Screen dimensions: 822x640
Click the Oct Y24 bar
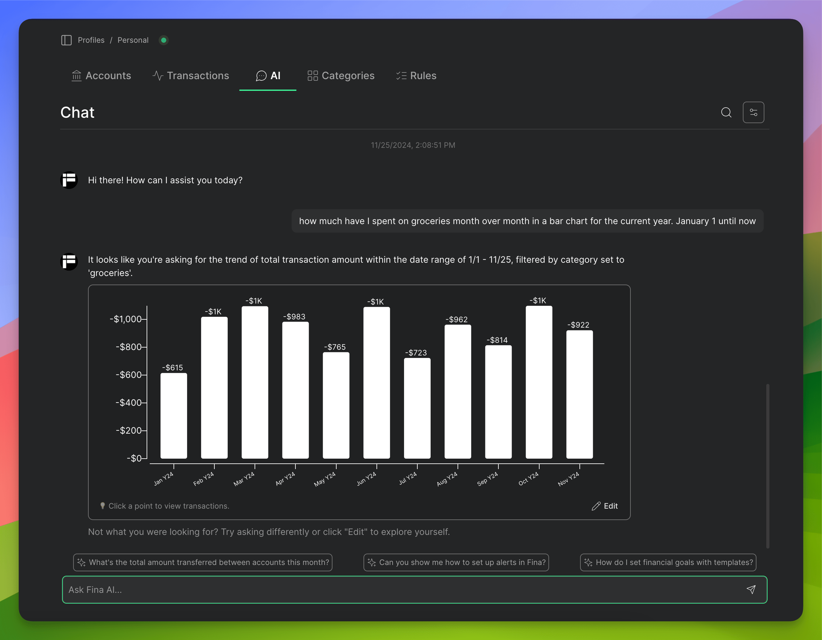[539, 382]
